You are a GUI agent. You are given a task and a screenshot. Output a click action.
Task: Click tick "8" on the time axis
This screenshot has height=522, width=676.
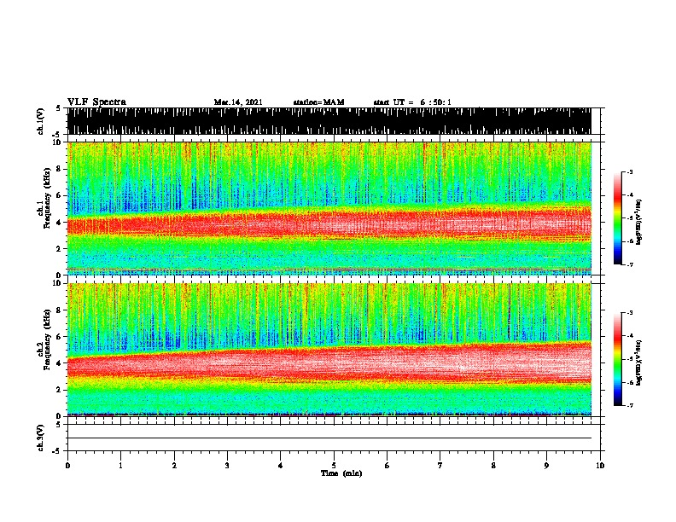tap(493, 466)
